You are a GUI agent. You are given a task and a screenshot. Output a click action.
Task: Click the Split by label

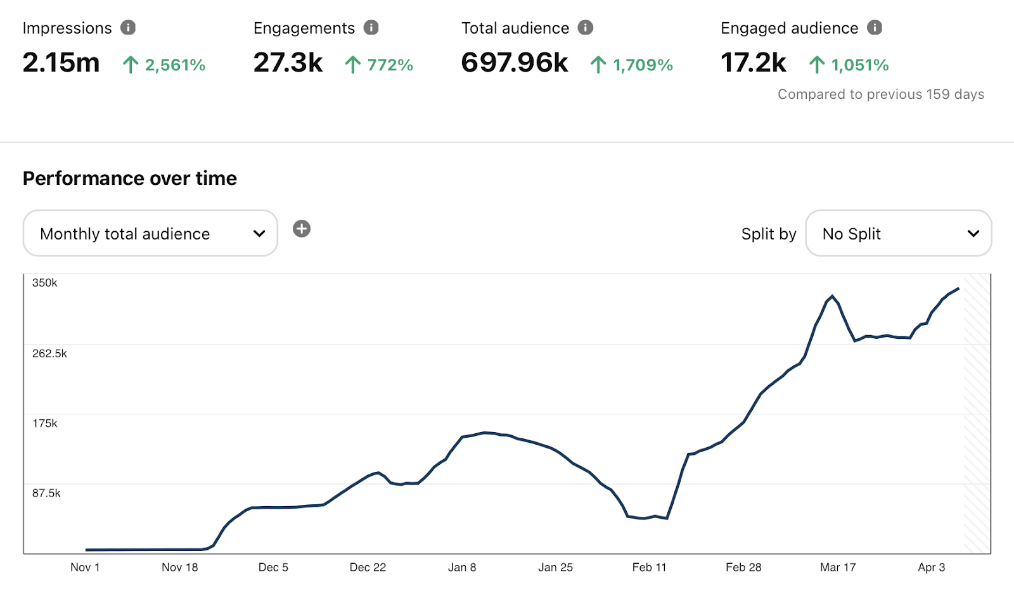[x=769, y=233]
